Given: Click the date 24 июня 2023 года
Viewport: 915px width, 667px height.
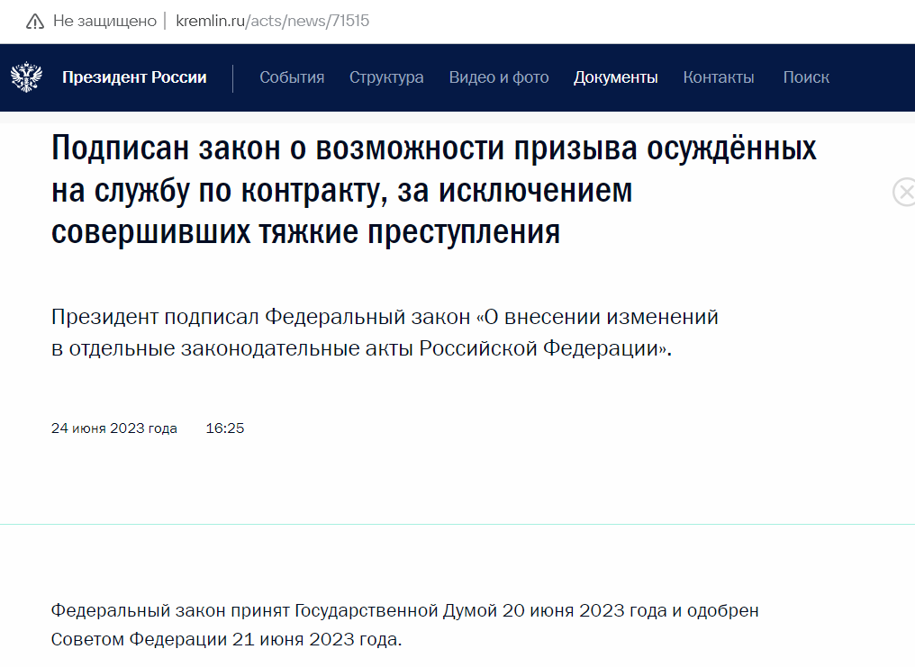Looking at the screenshot, I should coord(114,428).
